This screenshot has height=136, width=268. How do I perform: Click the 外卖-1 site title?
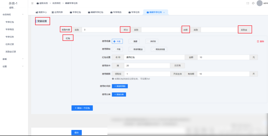13,3
